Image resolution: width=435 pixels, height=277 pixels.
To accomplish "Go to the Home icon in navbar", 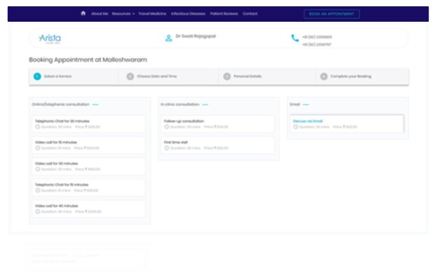I will [83, 13].
